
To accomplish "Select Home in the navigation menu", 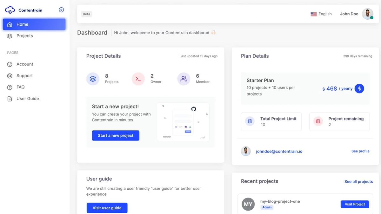I will (22, 24).
